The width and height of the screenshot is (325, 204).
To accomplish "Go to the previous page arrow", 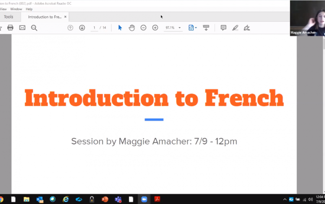I will tap(70, 28).
